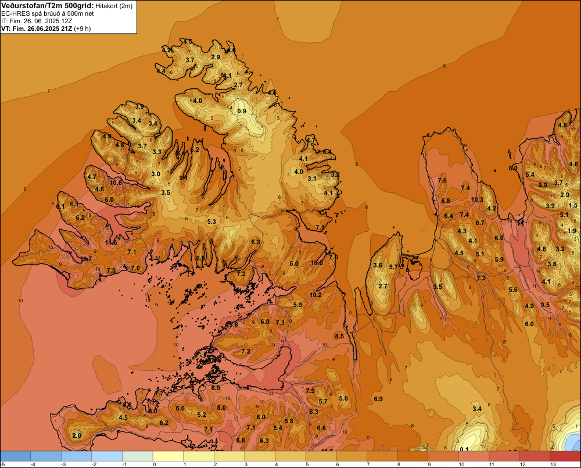This screenshot has width=581, height=468.
Task: Click the 7.6 temperature label
Action: click(442, 180)
